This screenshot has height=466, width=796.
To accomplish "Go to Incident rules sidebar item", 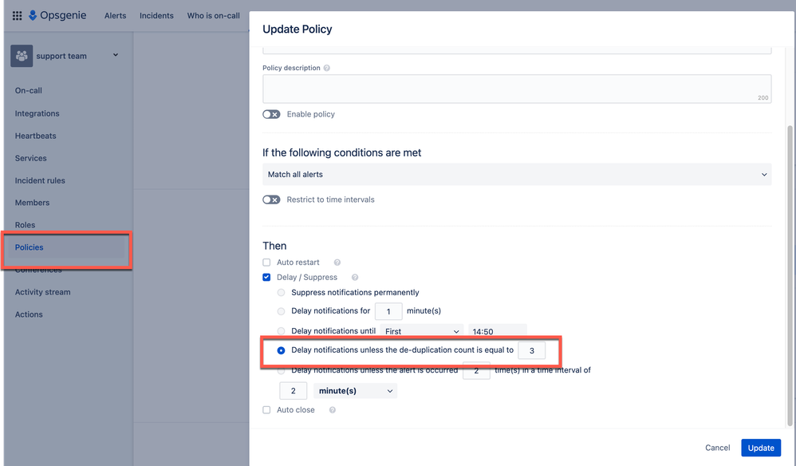I will coord(40,180).
